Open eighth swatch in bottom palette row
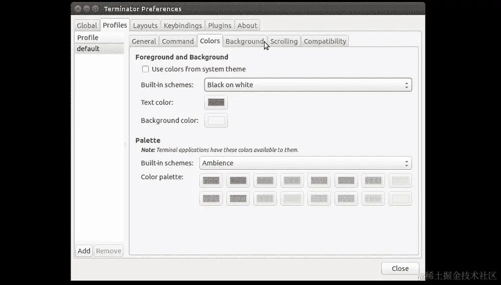501x285 pixels. tap(400, 199)
